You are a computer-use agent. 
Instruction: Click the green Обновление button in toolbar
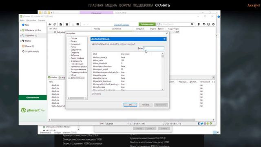coord(147,24)
